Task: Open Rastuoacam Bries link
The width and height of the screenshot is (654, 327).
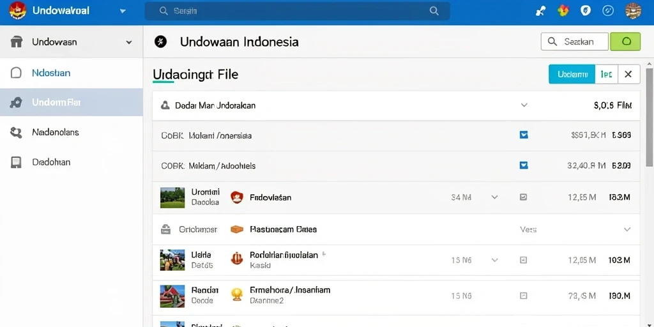Action: 283,229
